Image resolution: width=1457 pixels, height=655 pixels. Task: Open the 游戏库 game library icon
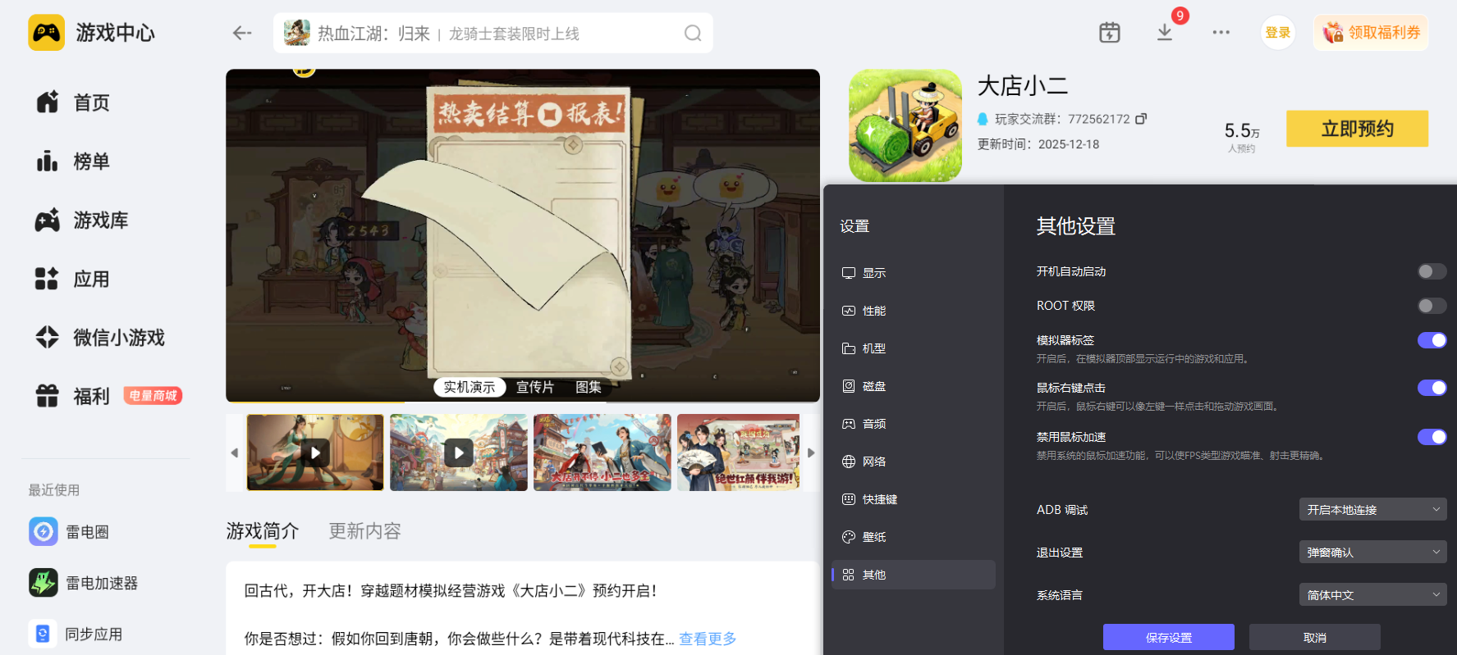(48, 221)
